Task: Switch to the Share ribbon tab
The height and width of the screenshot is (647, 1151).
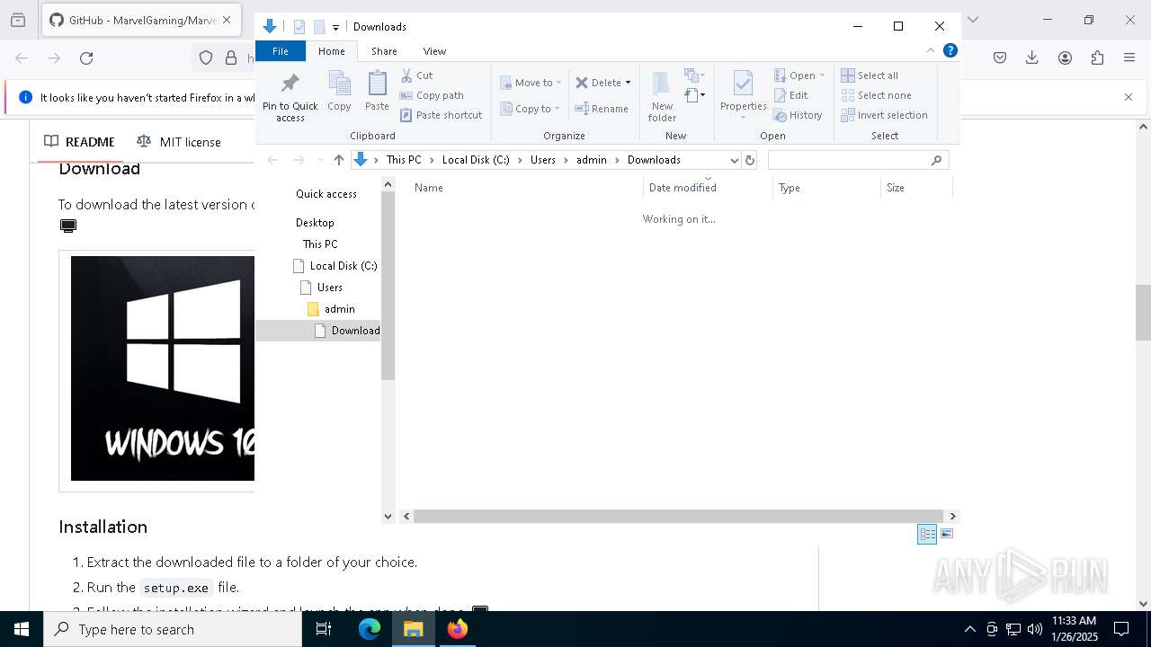Action: pyautogui.click(x=384, y=51)
